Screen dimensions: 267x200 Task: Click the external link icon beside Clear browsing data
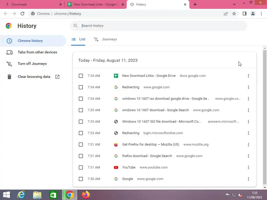57,77
